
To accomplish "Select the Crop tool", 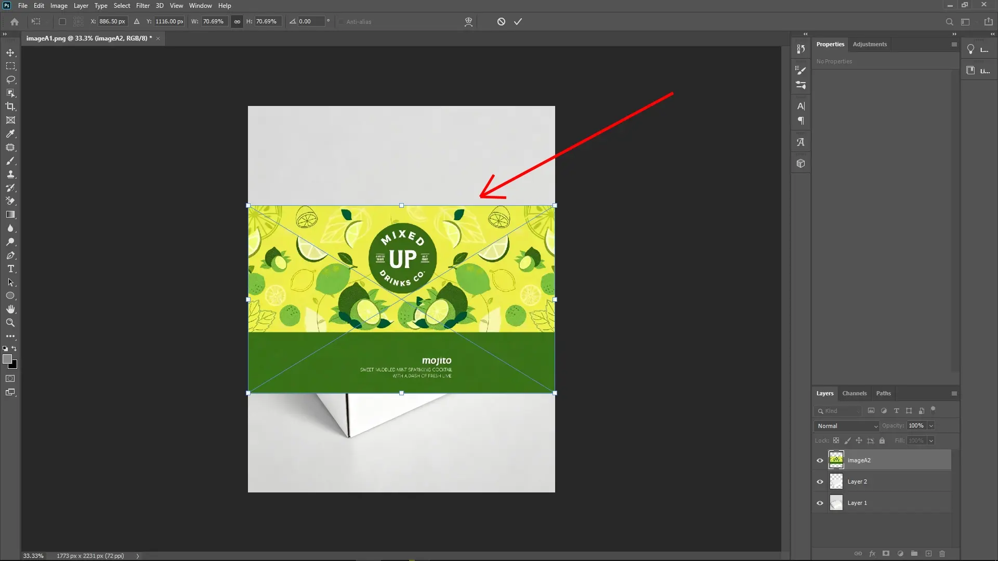I will pos(10,106).
